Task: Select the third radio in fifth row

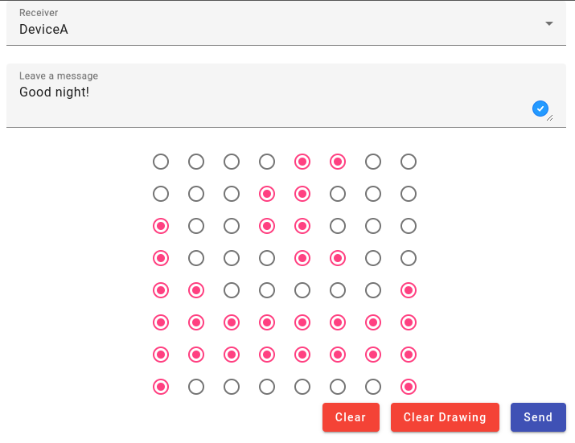Action: [232, 290]
